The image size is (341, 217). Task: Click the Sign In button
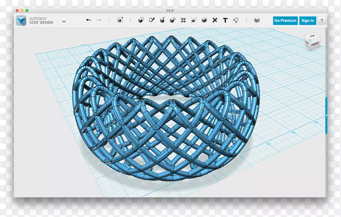pos(307,20)
